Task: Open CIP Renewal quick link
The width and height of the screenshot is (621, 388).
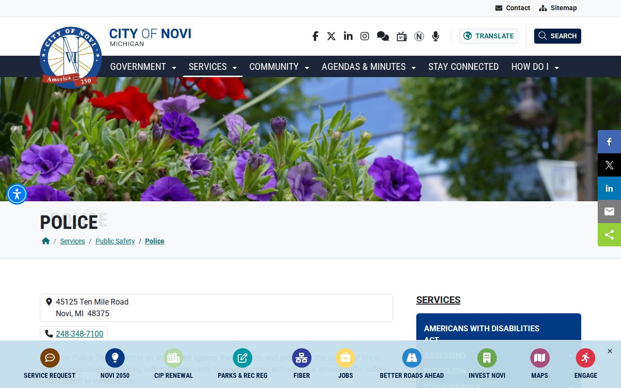Action: pos(173,364)
